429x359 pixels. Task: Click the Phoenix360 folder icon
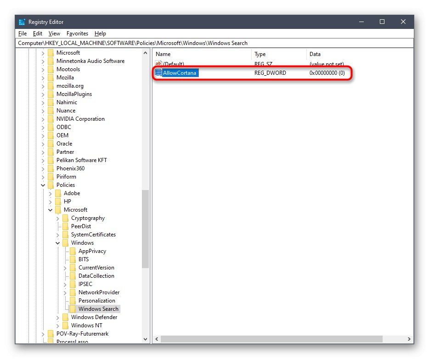pyautogui.click(x=51, y=168)
